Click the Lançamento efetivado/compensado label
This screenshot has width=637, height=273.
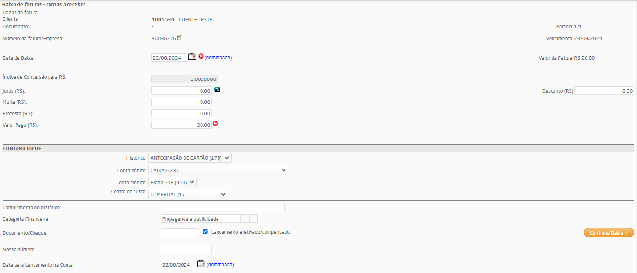(x=251, y=232)
